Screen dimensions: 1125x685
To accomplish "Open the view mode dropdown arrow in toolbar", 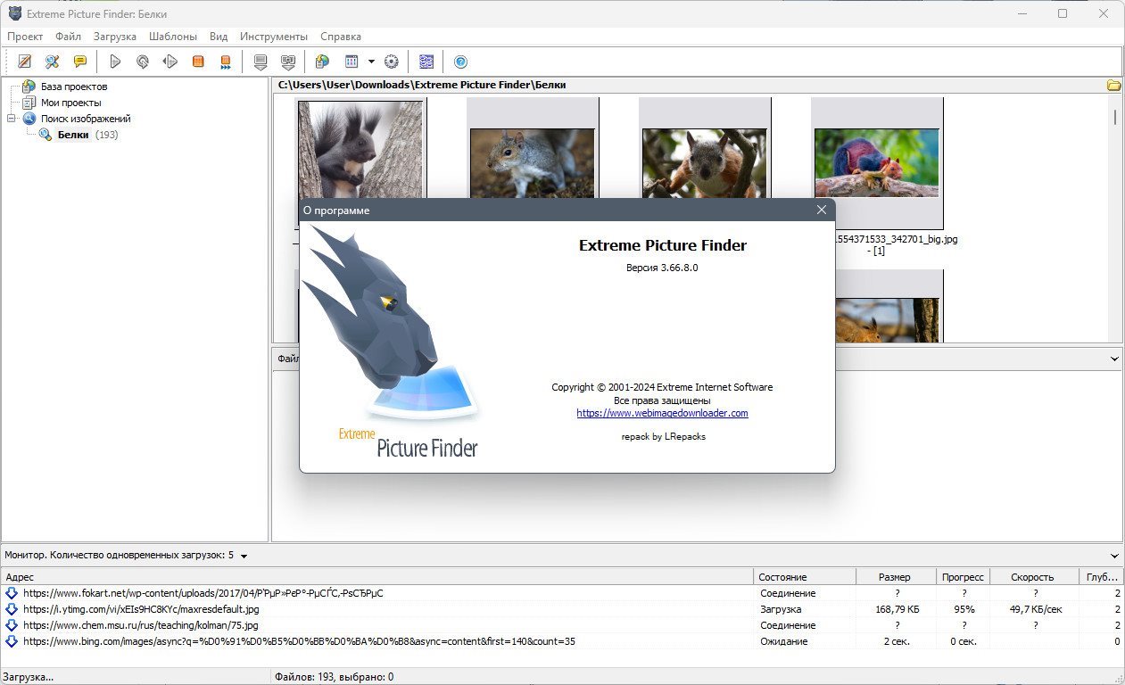I will [371, 62].
